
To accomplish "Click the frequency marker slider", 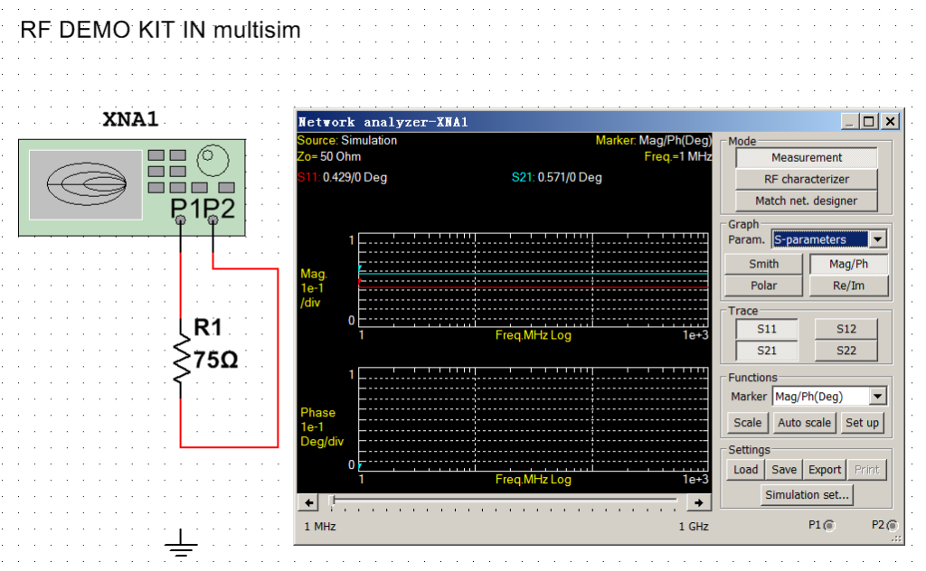I will [x=335, y=501].
